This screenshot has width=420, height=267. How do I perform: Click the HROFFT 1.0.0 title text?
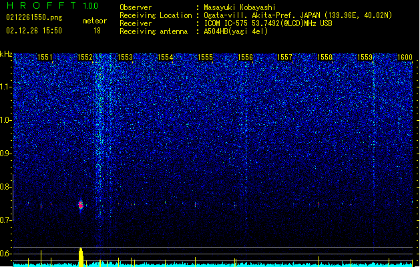[52, 5]
